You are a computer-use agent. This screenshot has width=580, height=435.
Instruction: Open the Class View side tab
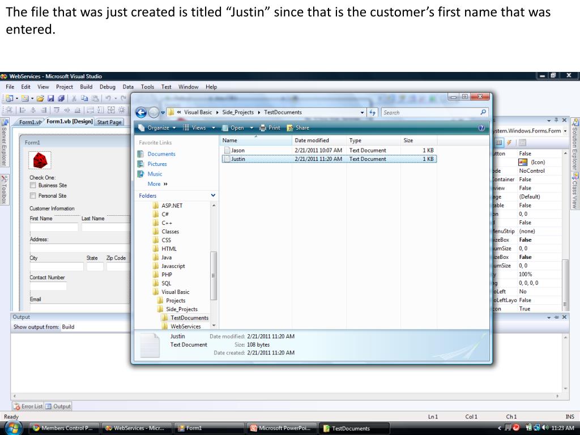[x=575, y=191]
